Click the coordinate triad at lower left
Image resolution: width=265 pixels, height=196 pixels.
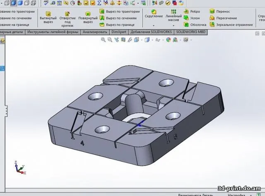coord(20,168)
